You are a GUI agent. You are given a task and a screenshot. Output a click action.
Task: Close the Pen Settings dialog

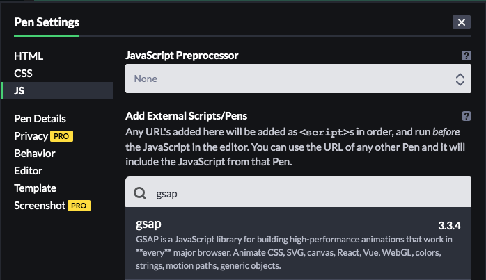461,22
